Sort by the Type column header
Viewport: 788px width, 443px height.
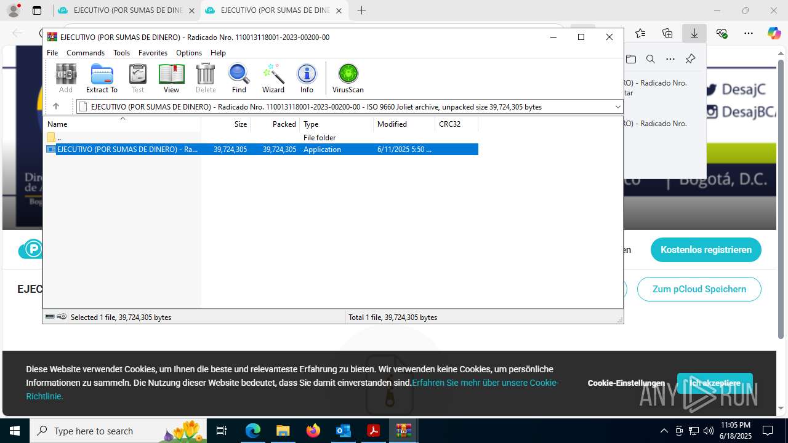tap(337, 124)
